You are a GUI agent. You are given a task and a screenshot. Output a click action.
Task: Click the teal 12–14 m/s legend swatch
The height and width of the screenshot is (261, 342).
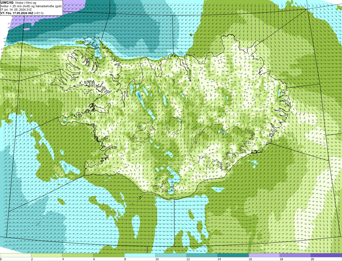[x=202, y=255]
